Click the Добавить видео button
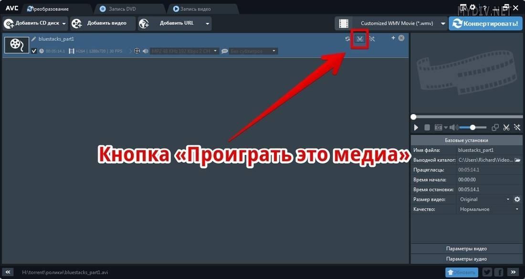The image size is (525, 279). pos(103,23)
